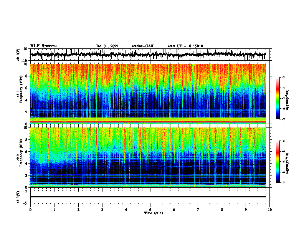The width and height of the screenshot is (304, 235).
Task: Click the "-3" label on lower color bar
Action: [x=283, y=141]
